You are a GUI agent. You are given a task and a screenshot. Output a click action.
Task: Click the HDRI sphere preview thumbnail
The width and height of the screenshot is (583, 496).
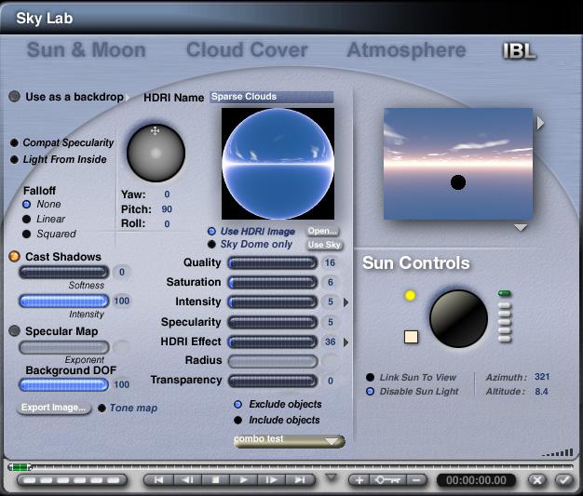pos(278,164)
